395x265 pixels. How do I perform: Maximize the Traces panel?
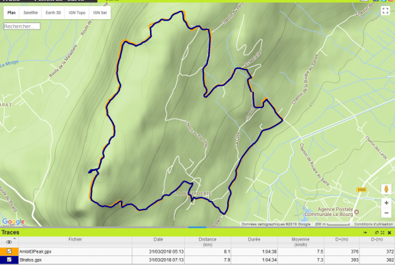pos(383,232)
